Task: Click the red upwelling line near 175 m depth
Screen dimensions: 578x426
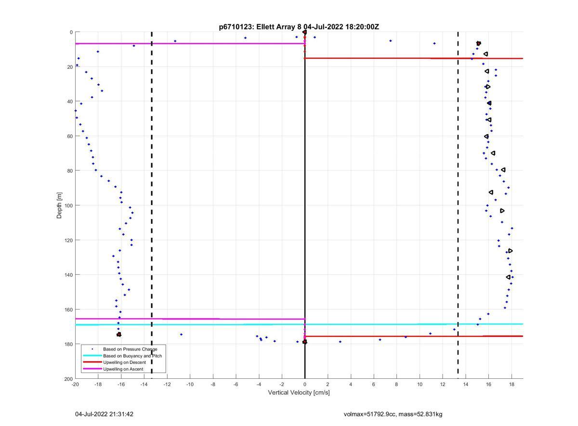Action: click(x=414, y=336)
